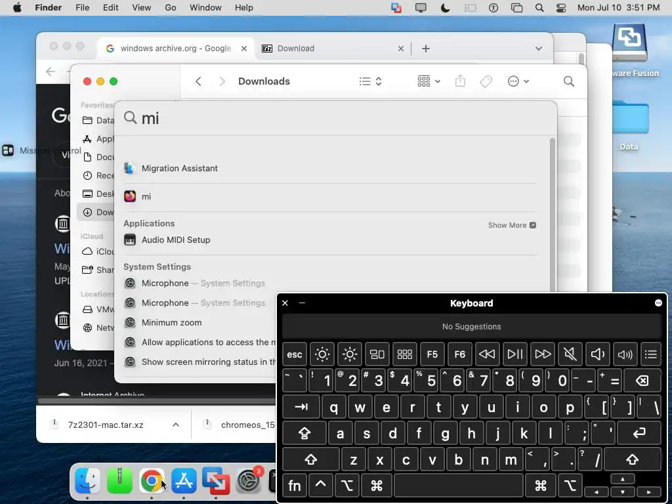
Task: Click rewind key on virtual keyboard
Action: click(x=488, y=354)
